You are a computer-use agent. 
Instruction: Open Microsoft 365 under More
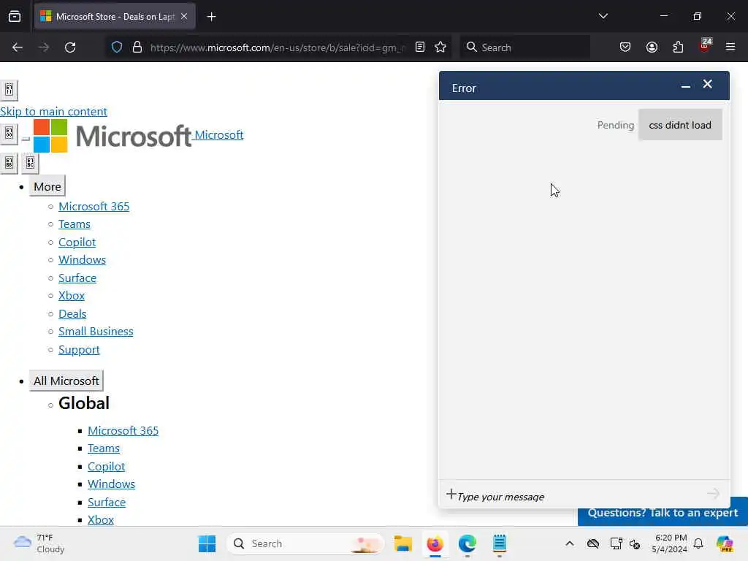94,207
